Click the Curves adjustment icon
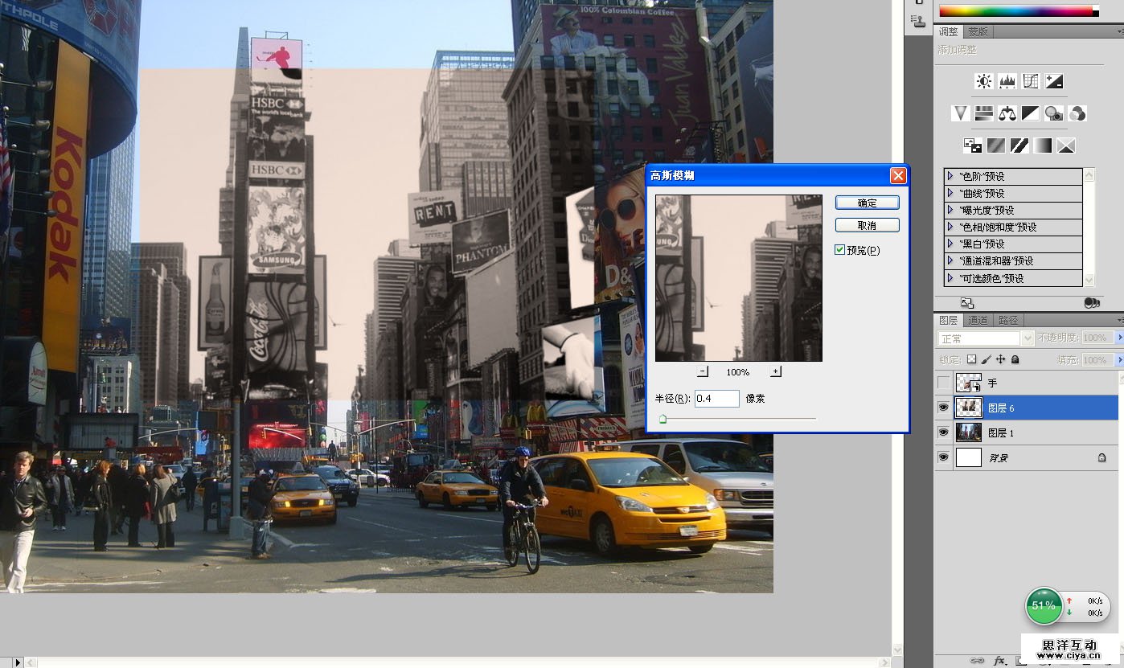Viewport: 1124px width, 668px height. 1031,81
